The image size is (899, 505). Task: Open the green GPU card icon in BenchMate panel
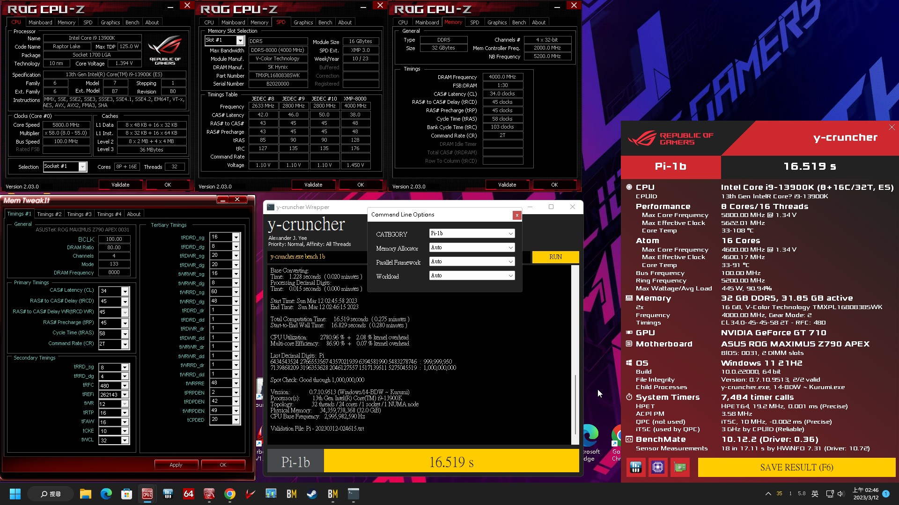point(680,467)
